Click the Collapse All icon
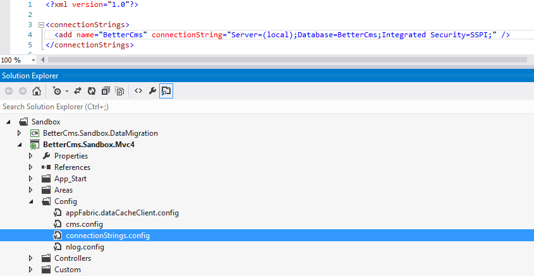534x276 pixels. coord(106,91)
